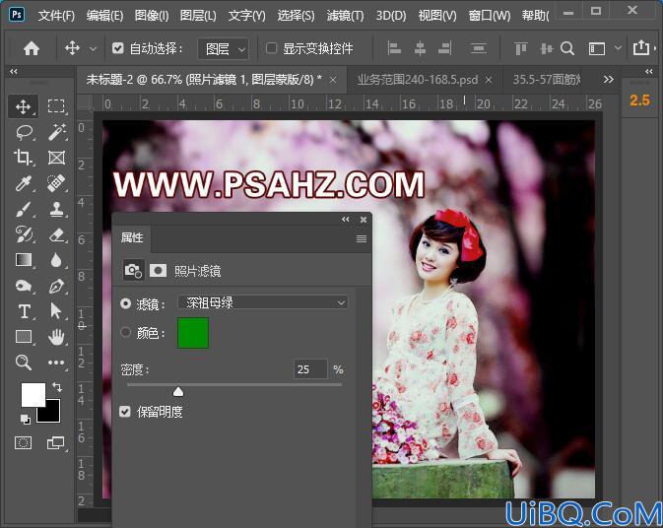Select the Eraser tool

[56, 234]
